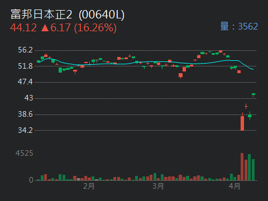
Task: Click the 0 volume axis label
Action: 31,180
